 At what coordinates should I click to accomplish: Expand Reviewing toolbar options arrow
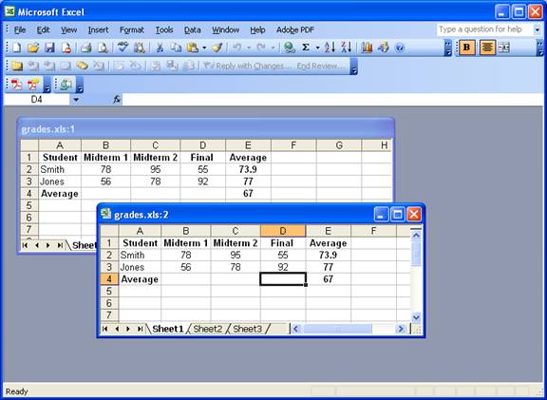(353, 67)
